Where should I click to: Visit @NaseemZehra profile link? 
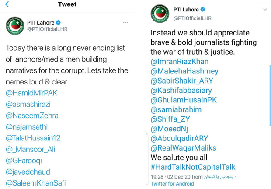pyautogui.click(x=32, y=115)
